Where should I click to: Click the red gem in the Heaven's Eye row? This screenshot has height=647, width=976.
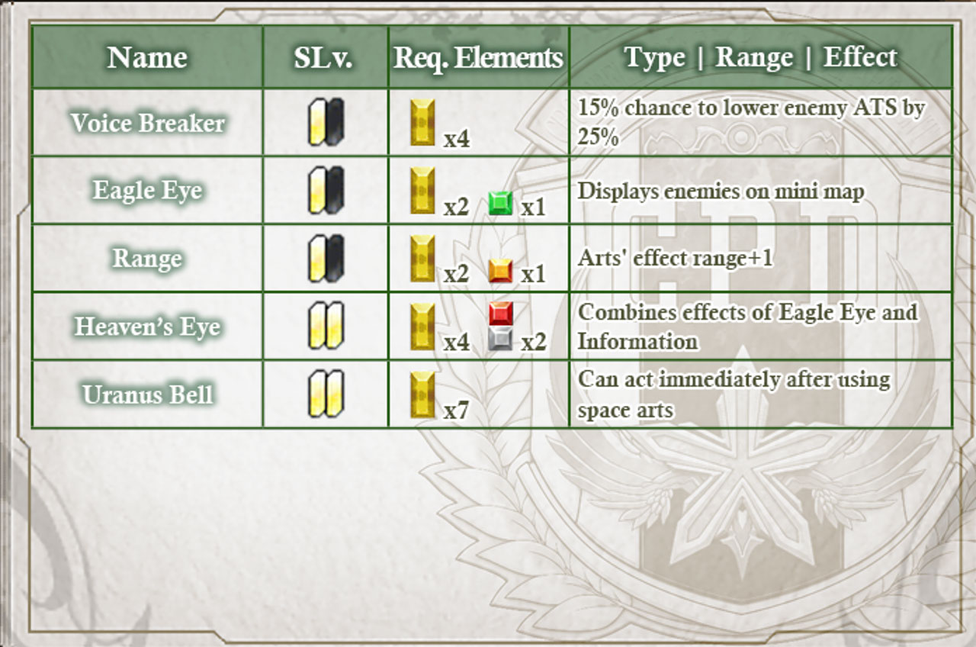coord(500,313)
